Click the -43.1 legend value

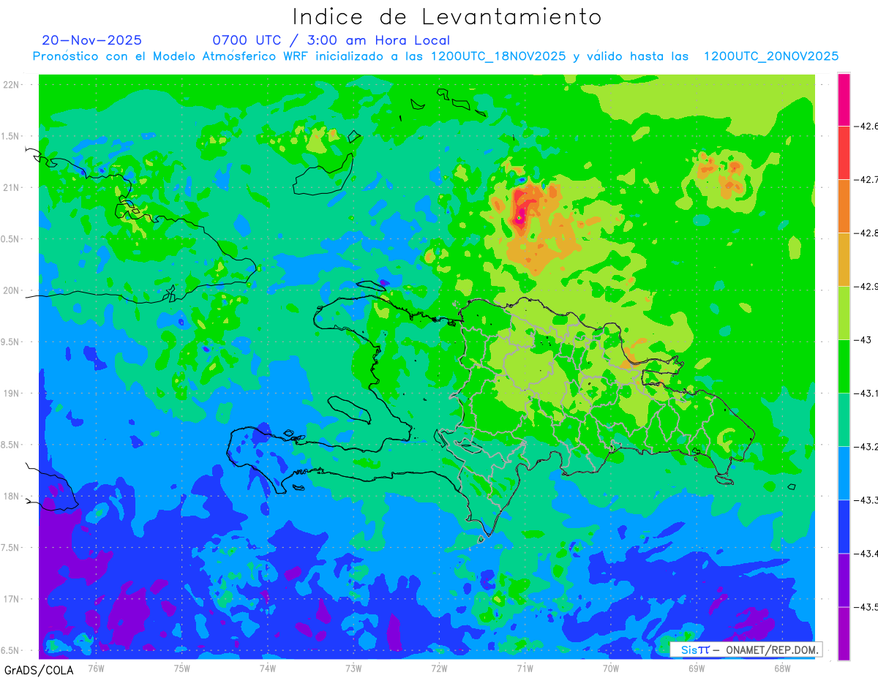click(866, 393)
